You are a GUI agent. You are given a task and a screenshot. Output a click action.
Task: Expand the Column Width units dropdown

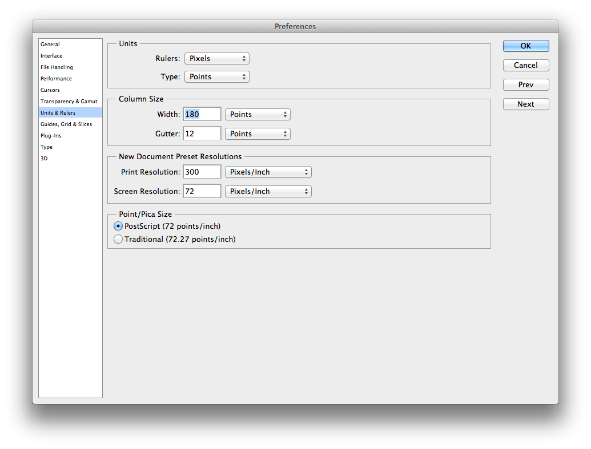pyautogui.click(x=258, y=115)
